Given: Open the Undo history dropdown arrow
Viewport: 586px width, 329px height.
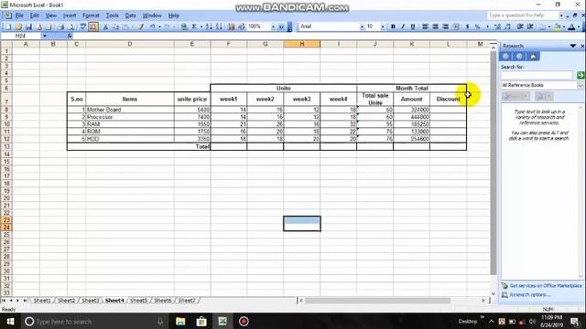Looking at the screenshot, I should click(159, 27).
